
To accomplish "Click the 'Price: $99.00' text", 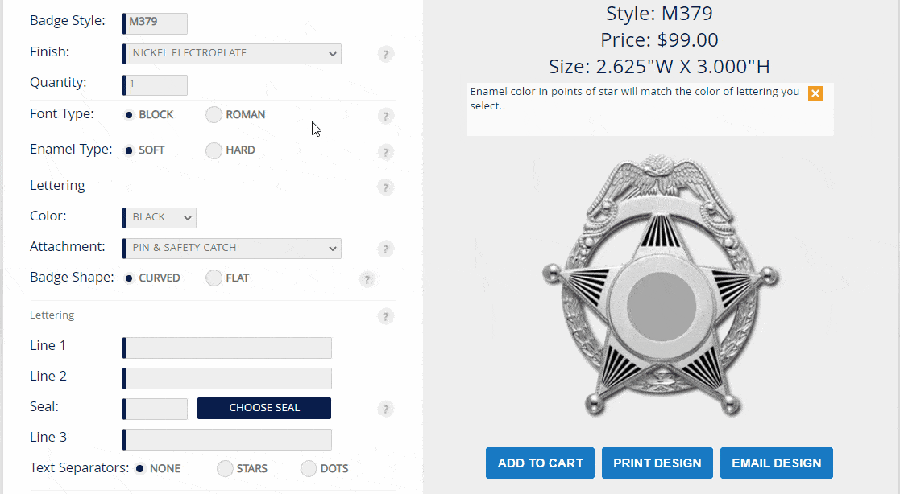I will click(659, 40).
